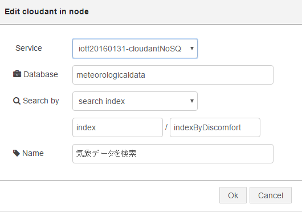Click into the Database field containing meteorologicaldata

tap(173, 75)
